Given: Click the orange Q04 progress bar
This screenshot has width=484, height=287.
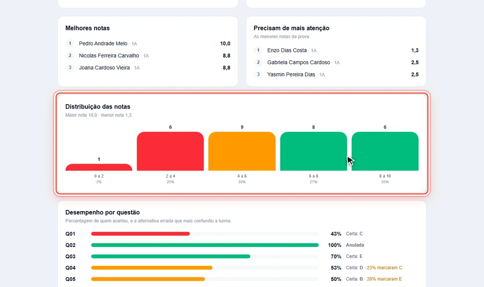Looking at the screenshot, I should tap(151, 268).
